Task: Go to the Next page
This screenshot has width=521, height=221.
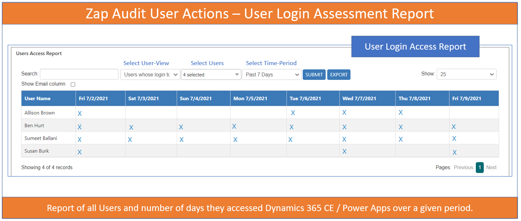Action: coord(491,167)
